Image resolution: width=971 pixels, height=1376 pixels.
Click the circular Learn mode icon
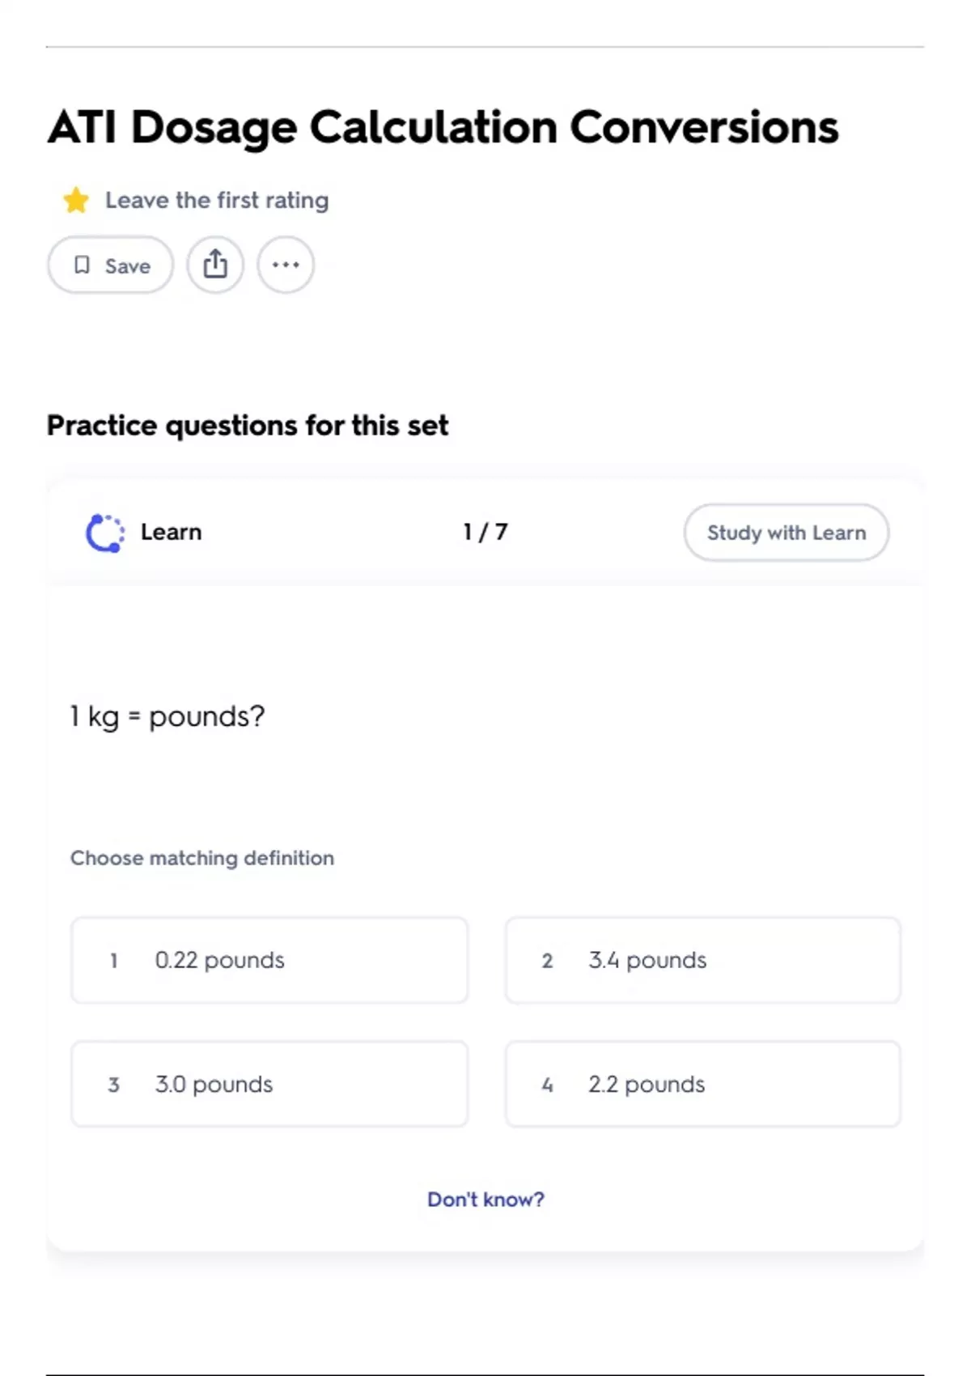(x=105, y=533)
